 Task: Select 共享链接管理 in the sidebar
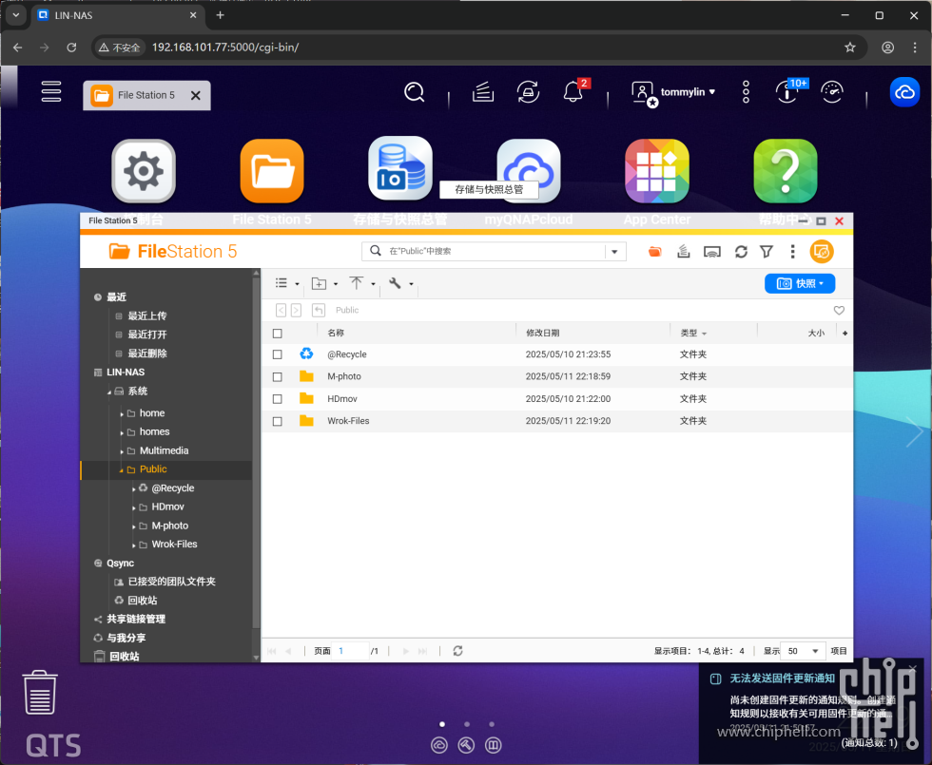click(135, 619)
